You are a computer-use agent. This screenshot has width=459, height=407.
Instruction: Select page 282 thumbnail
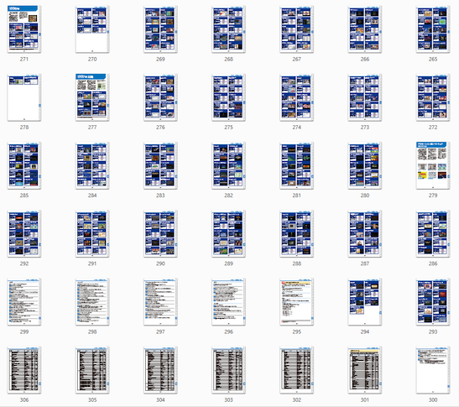pos(228,165)
